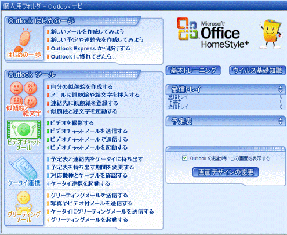This screenshot has height=235, width=287.
Task: Open Outlook Express から移行する link
Action: coord(90,48)
